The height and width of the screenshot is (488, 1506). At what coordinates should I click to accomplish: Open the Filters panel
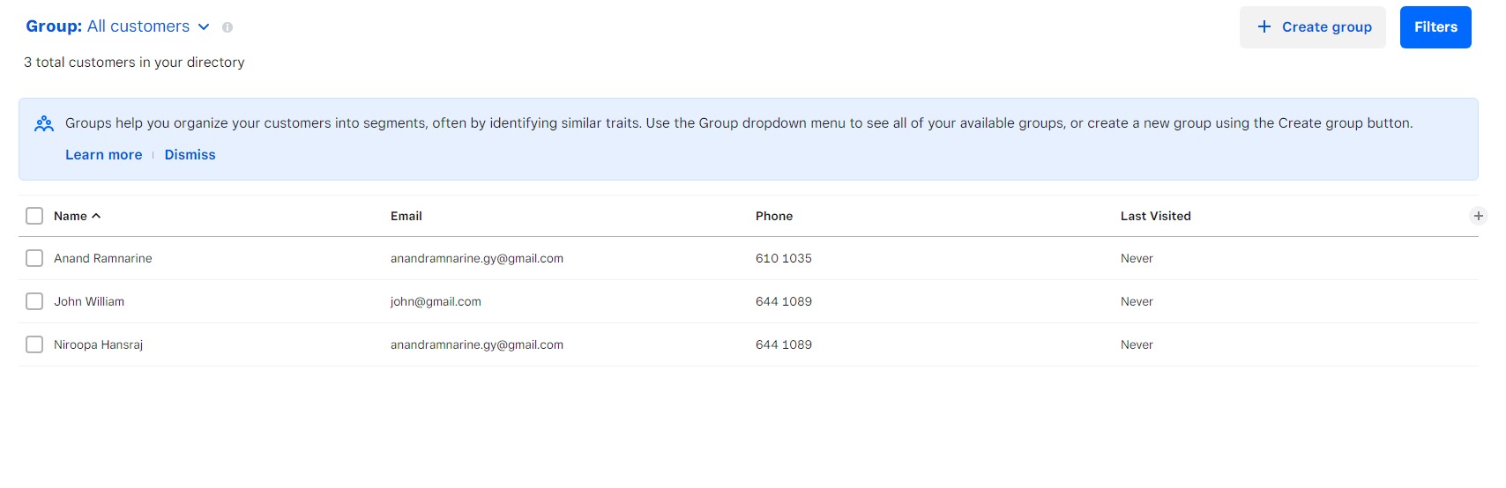pos(1435,27)
